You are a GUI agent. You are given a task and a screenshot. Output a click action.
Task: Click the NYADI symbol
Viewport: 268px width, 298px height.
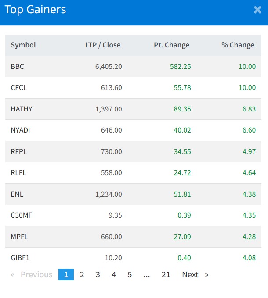21,130
